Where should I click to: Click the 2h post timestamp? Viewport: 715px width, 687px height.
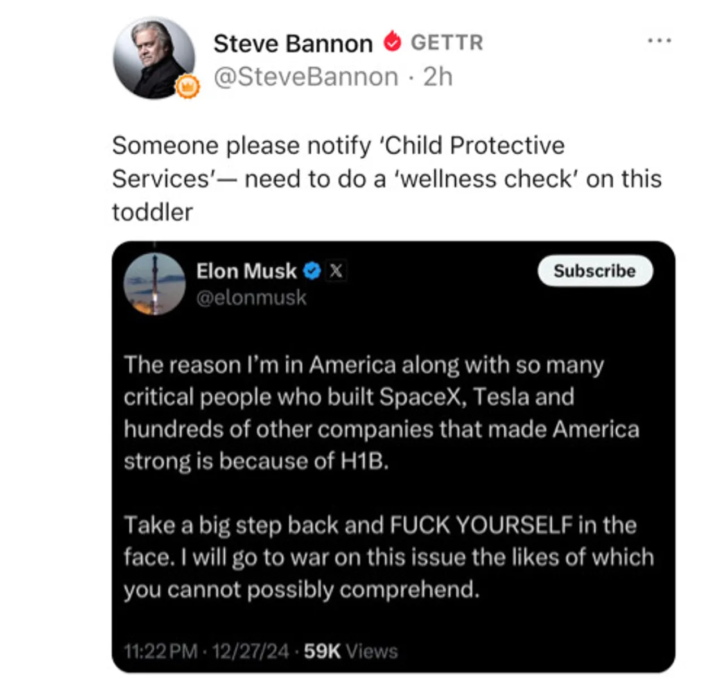point(438,77)
